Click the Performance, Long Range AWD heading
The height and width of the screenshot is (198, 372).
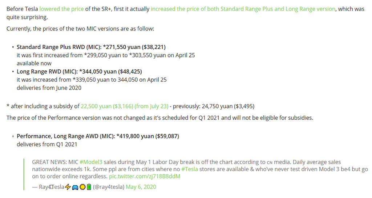click(x=98, y=136)
